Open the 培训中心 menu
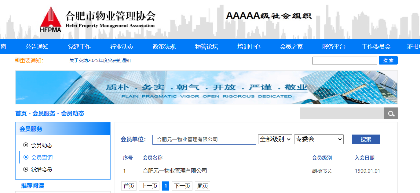Viewport: 420px width, 193px height. (249, 47)
